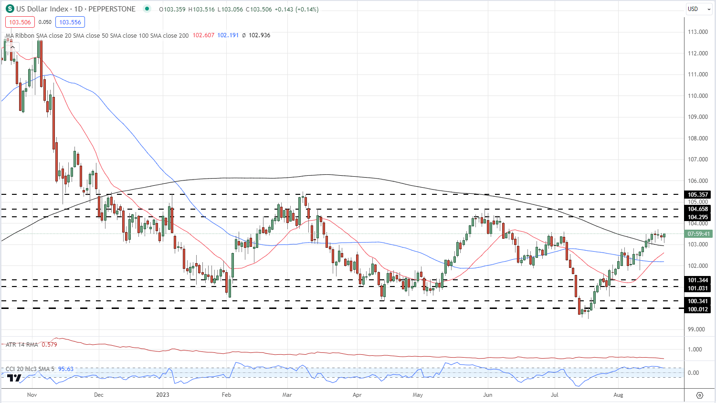The image size is (716, 403).
Task: Click the 105.357 price level label
Action: coord(698,194)
